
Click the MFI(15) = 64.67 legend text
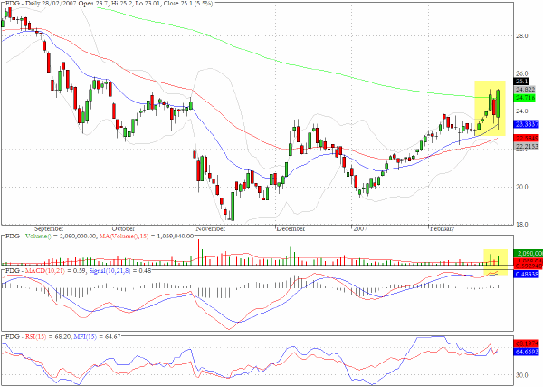click(x=97, y=337)
